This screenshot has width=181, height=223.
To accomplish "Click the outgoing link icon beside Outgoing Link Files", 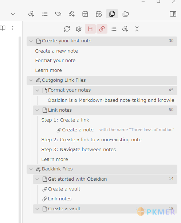I will coord(38,80).
